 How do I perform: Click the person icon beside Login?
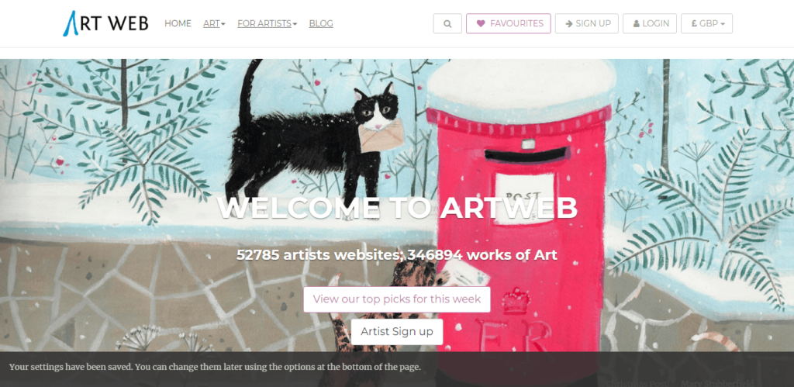(636, 23)
